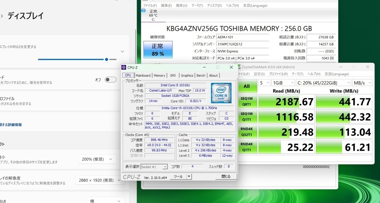Switch to the Mainboard tab in CPU-Z
Viewport: 380px width, 203px height.
[143, 76]
